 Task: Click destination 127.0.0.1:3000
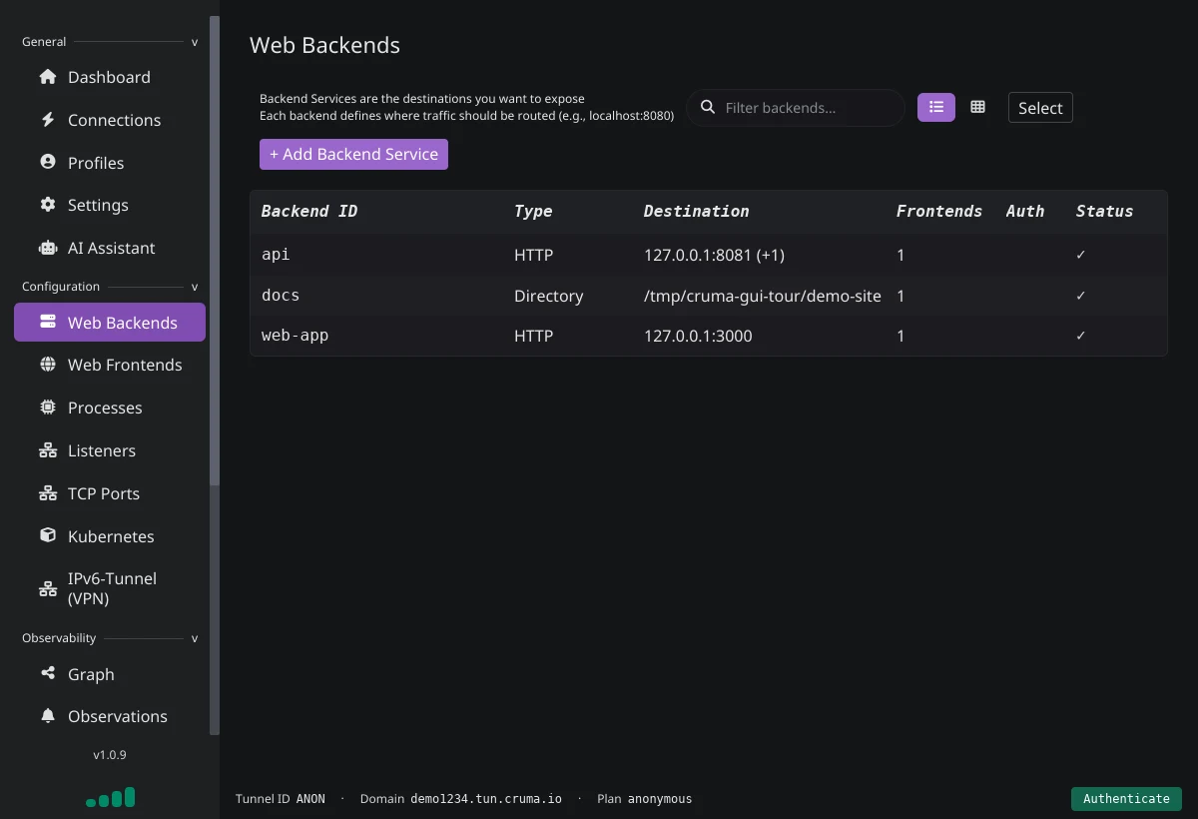(698, 336)
